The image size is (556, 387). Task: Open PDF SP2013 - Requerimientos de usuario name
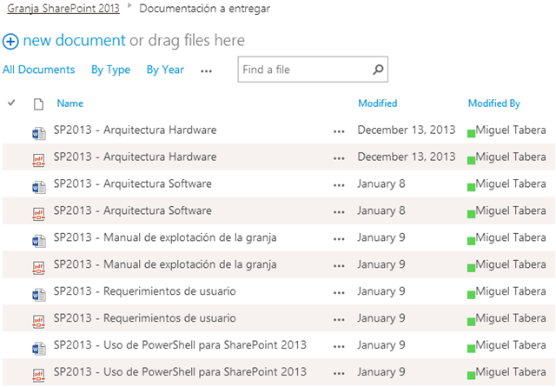pos(145,318)
